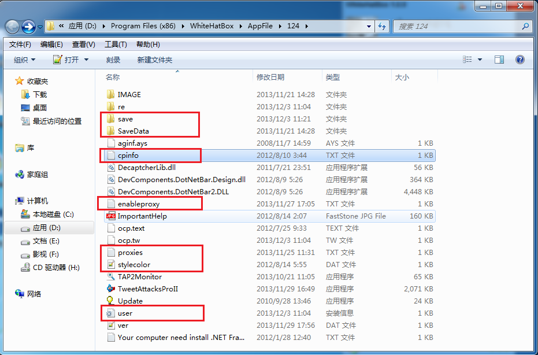The image size is (538, 355).
Task: Sort files by 修改日期 column header
Action: coord(270,77)
